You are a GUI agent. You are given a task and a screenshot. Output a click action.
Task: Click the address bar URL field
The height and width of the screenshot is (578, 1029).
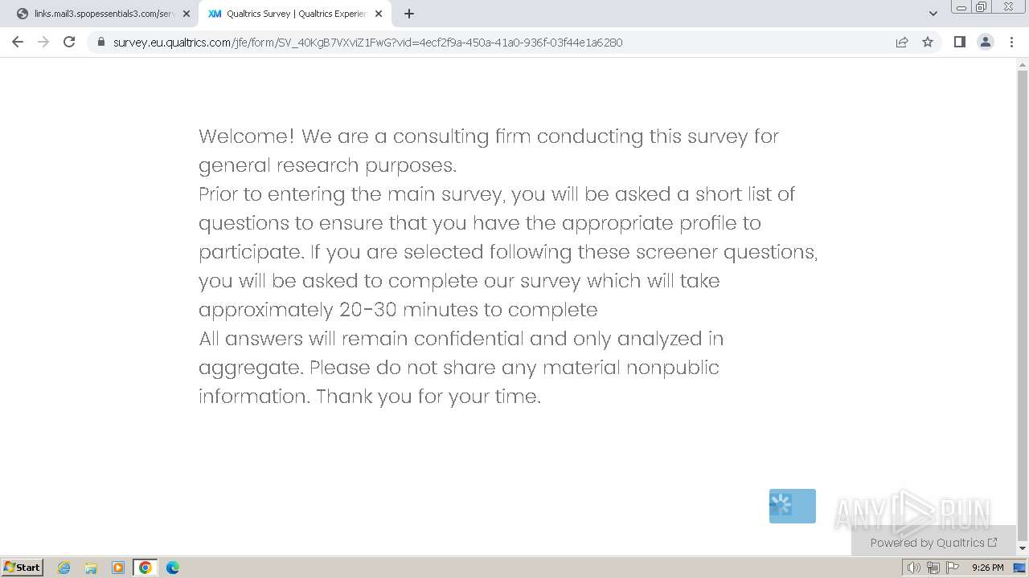[x=367, y=42]
